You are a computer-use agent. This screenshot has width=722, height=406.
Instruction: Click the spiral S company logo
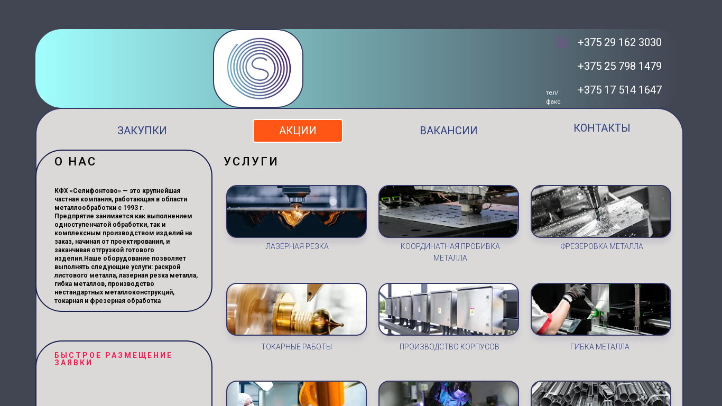click(258, 69)
